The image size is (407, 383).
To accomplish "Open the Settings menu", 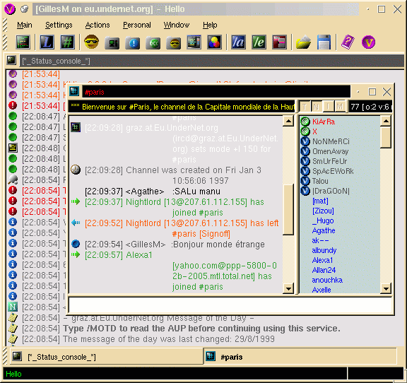I will coord(59,25).
